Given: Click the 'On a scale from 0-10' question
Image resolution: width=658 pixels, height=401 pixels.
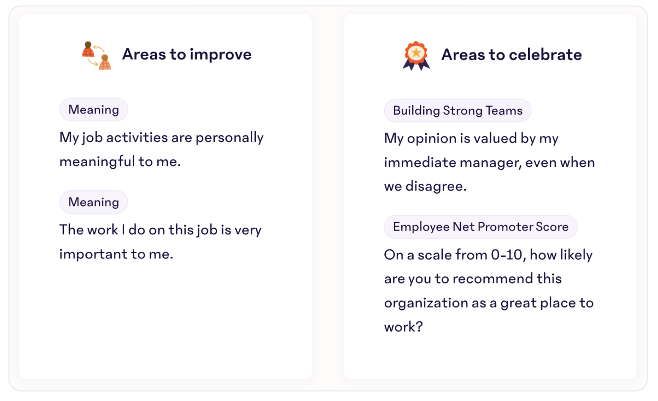Looking at the screenshot, I should click(488, 255).
